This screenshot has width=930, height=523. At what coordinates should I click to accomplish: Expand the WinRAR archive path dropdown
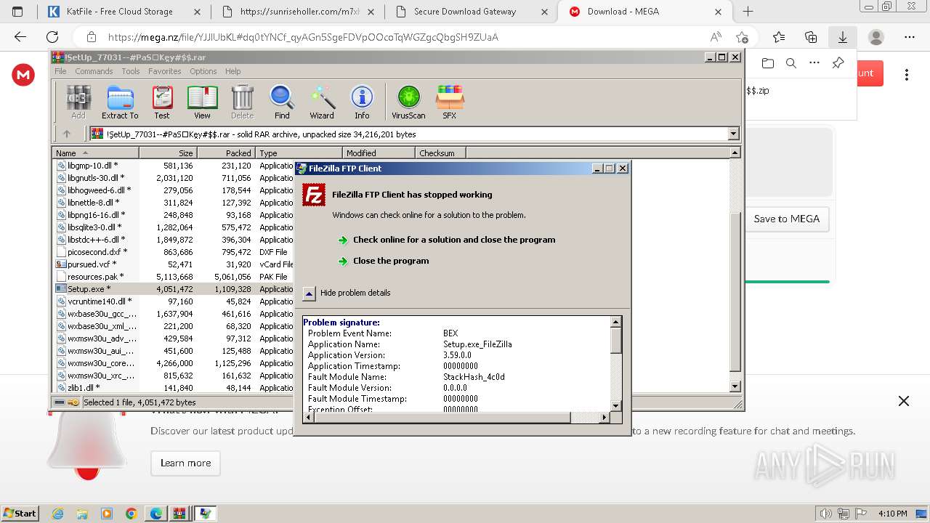(733, 134)
